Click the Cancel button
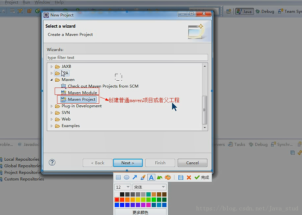Screen dimensions: 302x215 tap(193, 163)
